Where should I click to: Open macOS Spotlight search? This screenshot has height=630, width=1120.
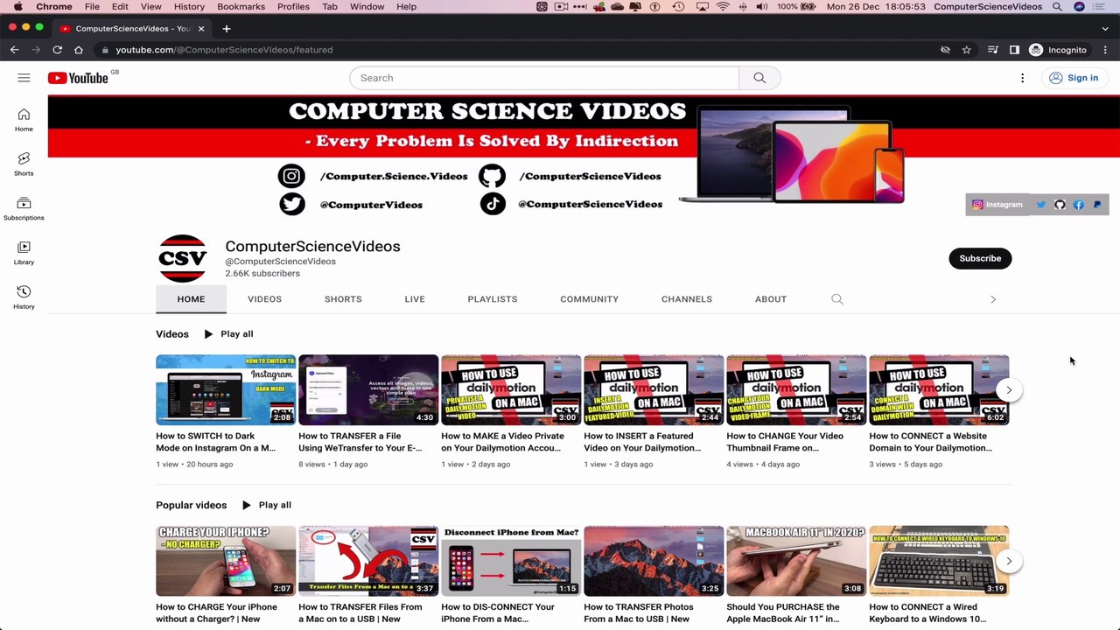pos(1057,7)
